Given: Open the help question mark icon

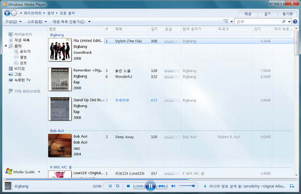Looking at the screenshot, I should click(x=295, y=22).
